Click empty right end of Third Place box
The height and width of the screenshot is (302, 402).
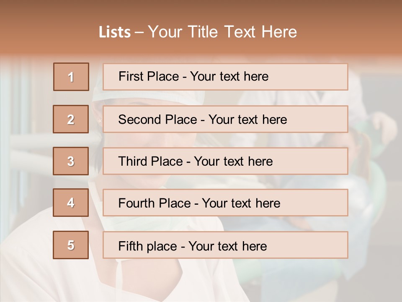318,161
